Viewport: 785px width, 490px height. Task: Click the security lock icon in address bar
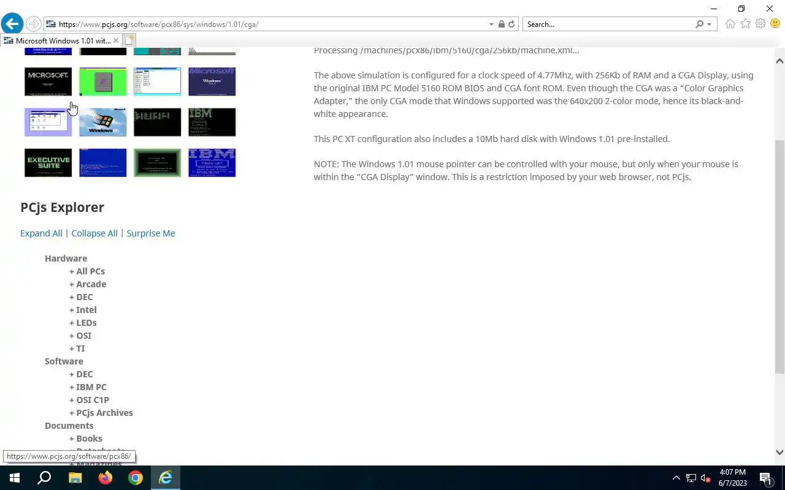501,24
